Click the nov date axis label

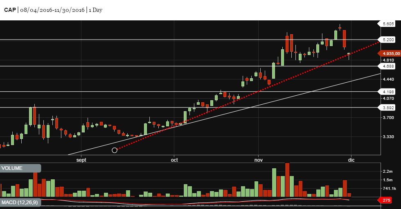259,160
